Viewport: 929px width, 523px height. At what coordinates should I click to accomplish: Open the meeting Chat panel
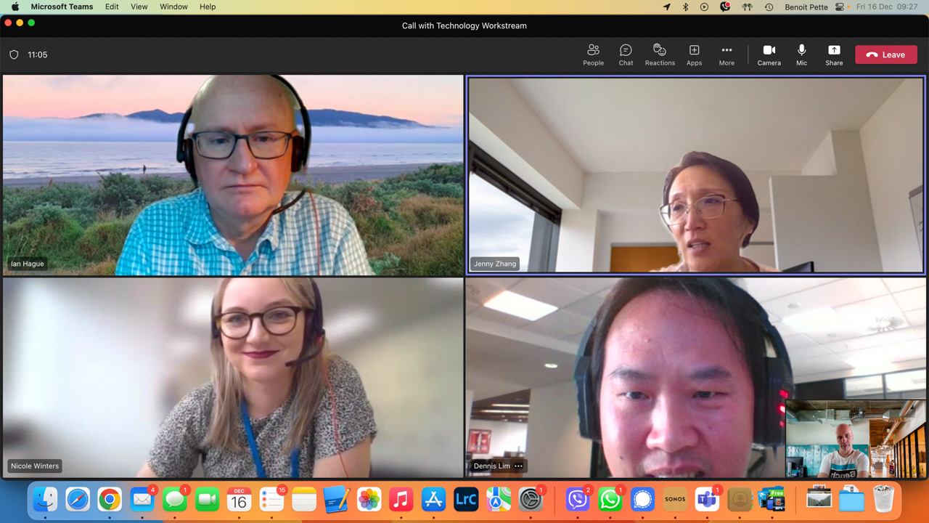click(x=626, y=54)
